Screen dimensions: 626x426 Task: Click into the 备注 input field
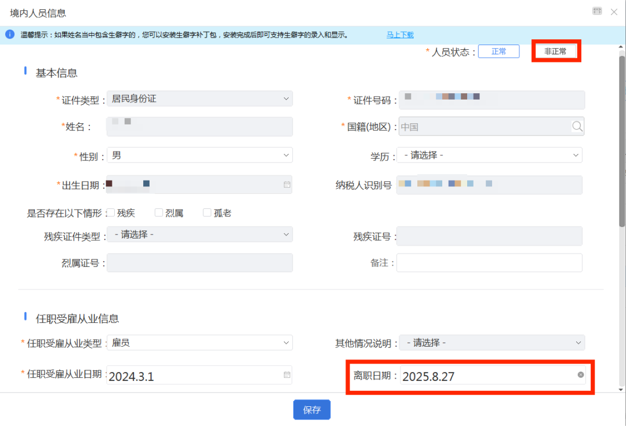[x=489, y=263]
